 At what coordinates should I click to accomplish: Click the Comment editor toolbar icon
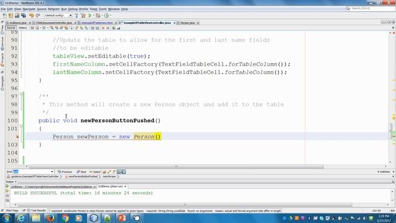(114, 28)
